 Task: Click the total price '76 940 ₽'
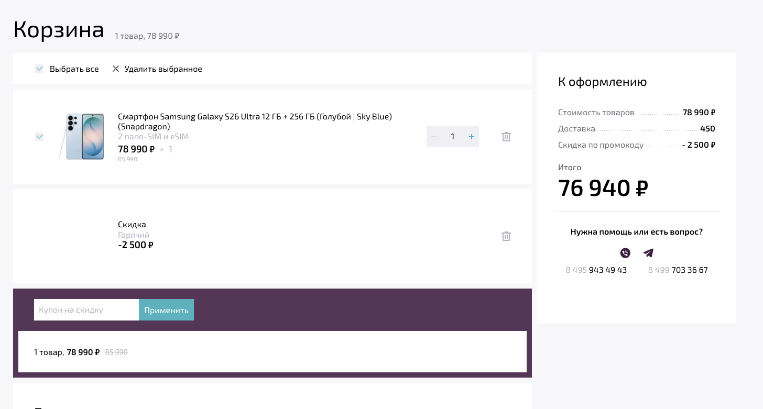[603, 188]
